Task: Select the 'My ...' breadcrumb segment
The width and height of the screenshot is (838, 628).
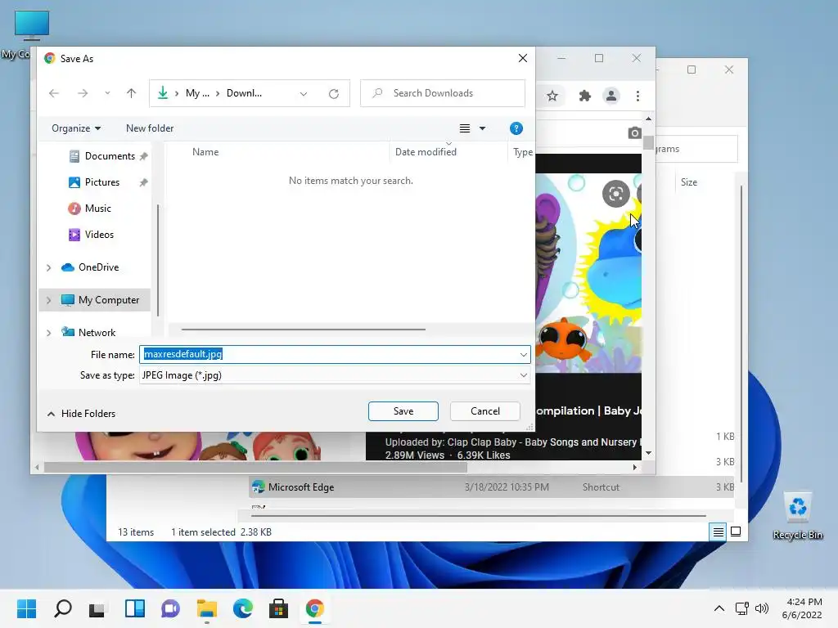Action: (x=197, y=93)
